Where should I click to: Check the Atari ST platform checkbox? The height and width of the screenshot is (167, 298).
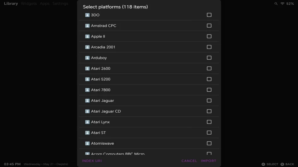[x=209, y=132]
